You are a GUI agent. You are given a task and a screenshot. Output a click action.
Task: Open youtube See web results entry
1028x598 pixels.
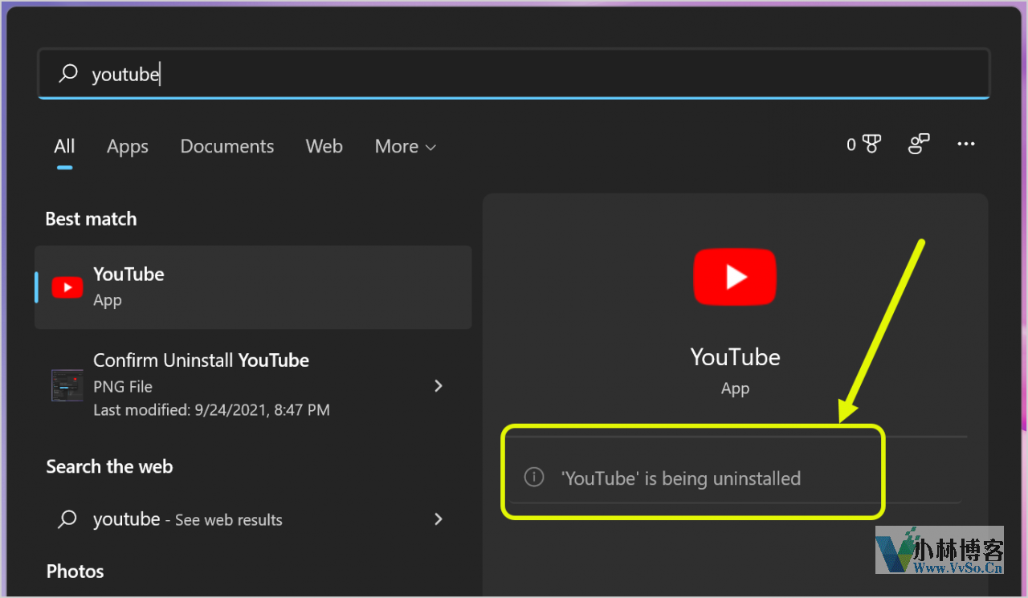point(253,519)
